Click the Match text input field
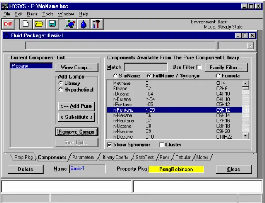The height and width of the screenshot is (203, 265). (x=146, y=67)
